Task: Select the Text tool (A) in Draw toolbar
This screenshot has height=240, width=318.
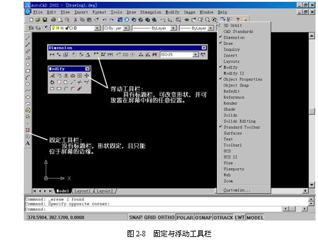Action: tap(27, 143)
